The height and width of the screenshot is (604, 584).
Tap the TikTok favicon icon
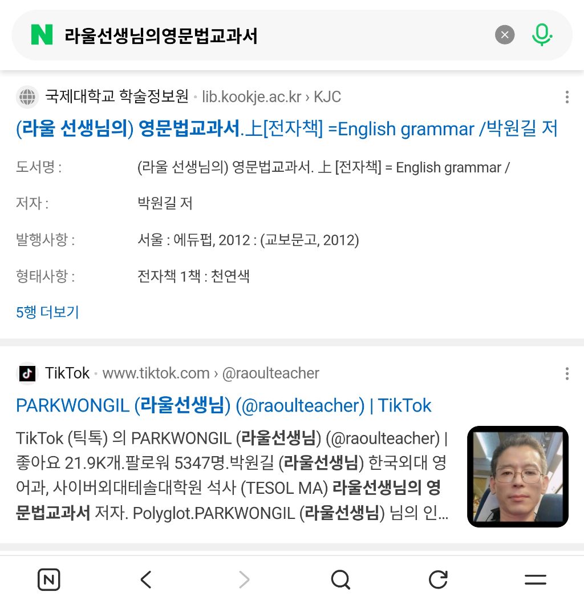click(27, 373)
